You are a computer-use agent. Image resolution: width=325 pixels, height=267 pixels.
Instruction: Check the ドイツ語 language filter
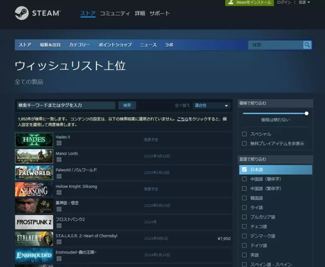[244, 245]
